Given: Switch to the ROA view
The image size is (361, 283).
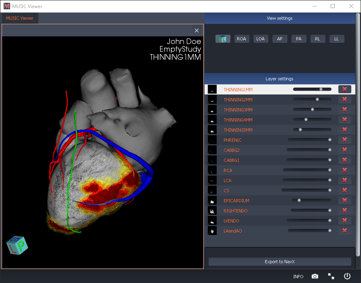Looking at the screenshot, I should tap(241, 39).
